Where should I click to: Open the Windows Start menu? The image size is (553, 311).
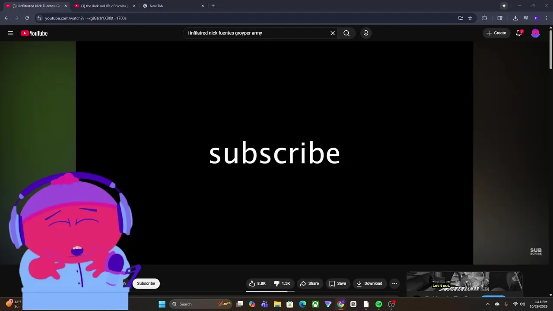162,304
